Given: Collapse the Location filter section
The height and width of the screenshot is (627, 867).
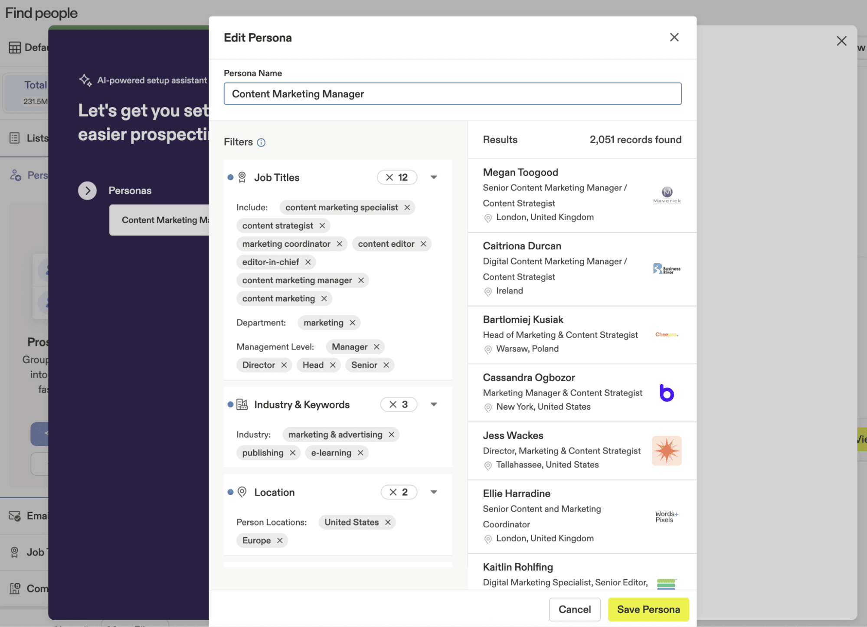Looking at the screenshot, I should tap(434, 492).
